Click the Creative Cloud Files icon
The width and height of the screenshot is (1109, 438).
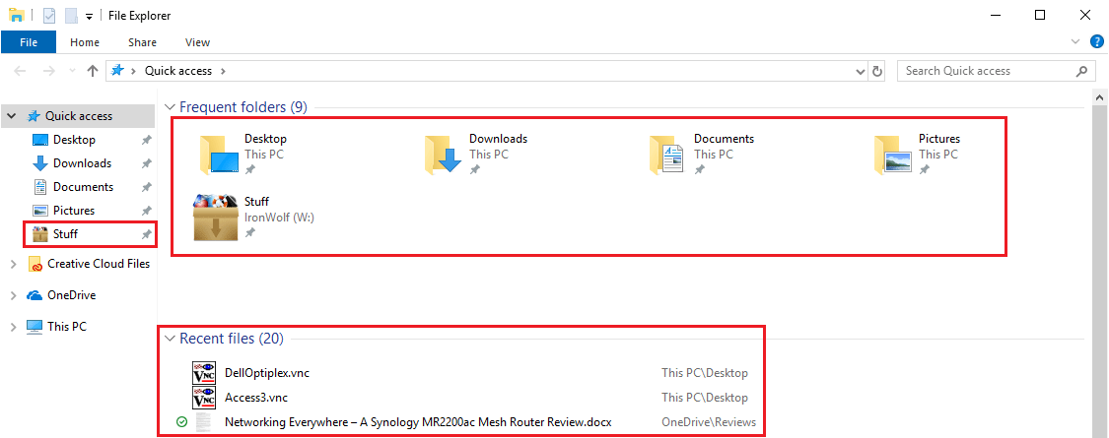tap(35, 264)
